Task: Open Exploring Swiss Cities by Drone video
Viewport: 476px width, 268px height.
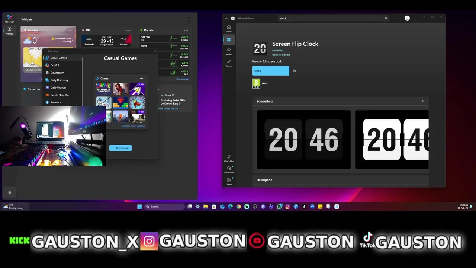Action: point(173,102)
